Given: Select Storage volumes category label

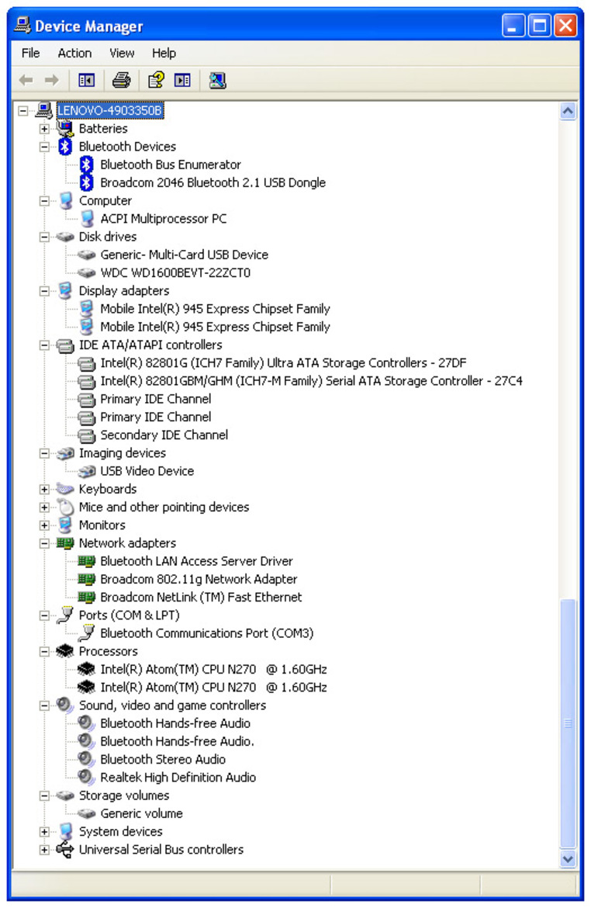Looking at the screenshot, I should coord(124,795).
